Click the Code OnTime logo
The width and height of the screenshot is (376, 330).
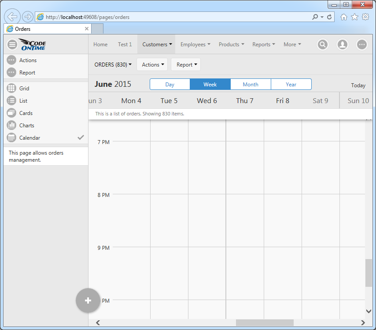33,44
